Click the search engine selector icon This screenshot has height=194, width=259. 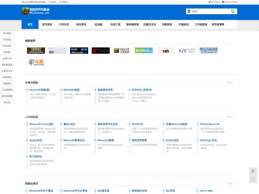(189, 11)
